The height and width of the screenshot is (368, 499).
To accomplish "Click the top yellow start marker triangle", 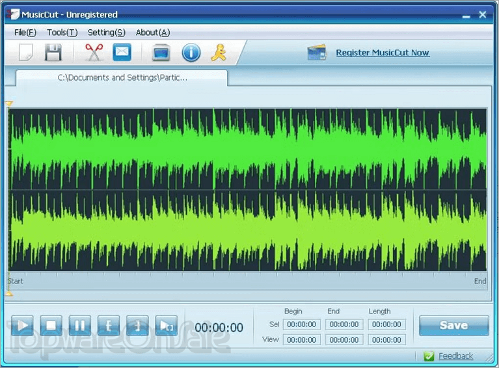I will pyautogui.click(x=9, y=103).
